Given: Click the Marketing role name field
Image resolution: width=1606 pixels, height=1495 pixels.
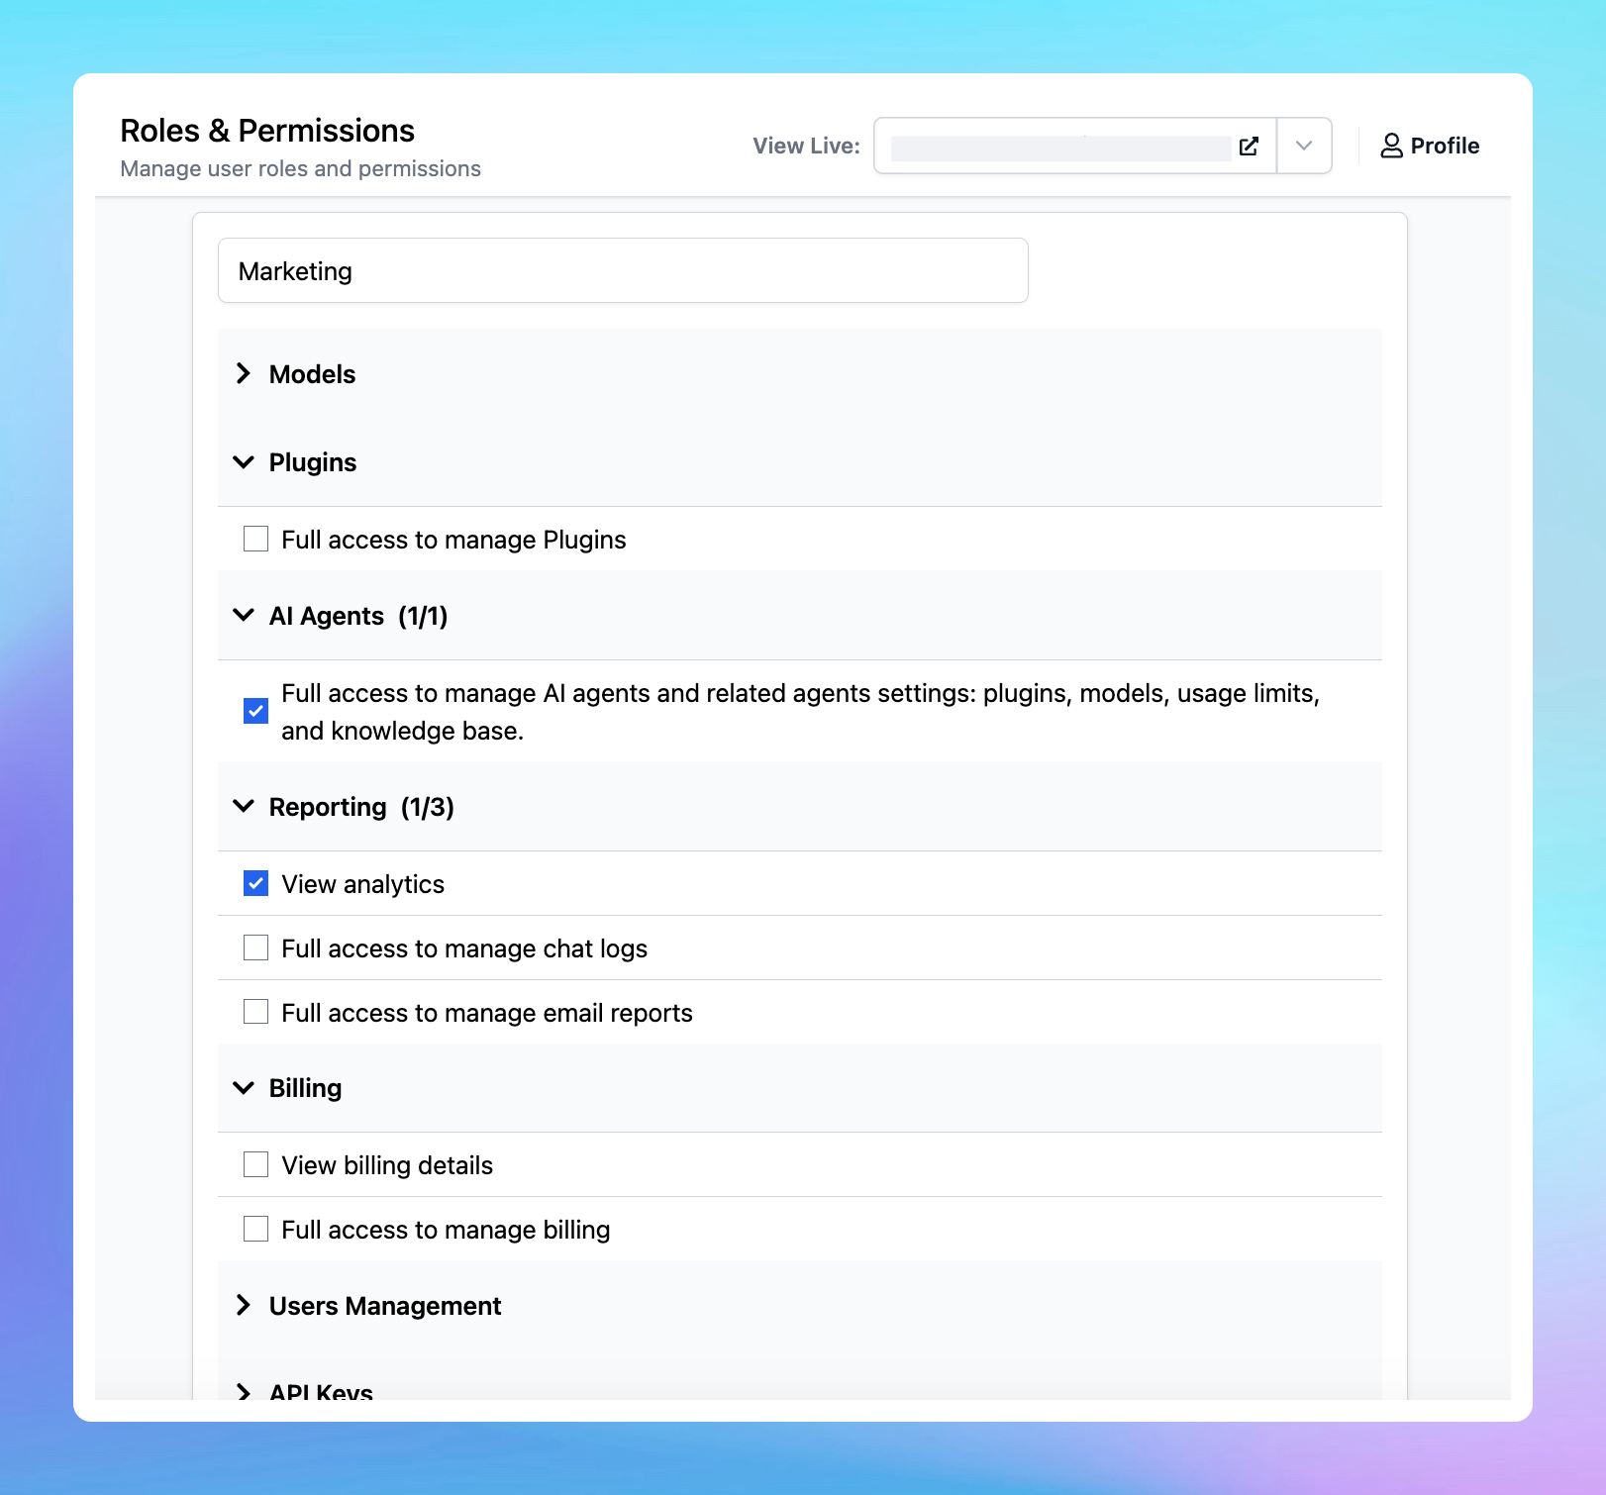Looking at the screenshot, I should (x=623, y=271).
